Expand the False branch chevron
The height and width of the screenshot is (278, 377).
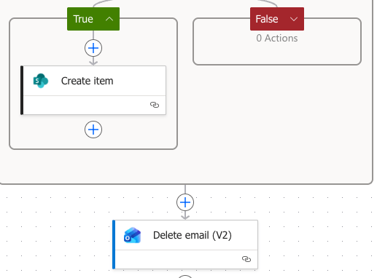pyautogui.click(x=294, y=19)
